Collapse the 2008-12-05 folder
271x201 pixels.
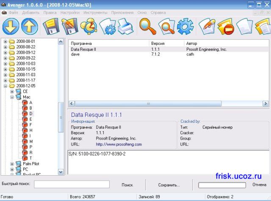(x=6, y=86)
